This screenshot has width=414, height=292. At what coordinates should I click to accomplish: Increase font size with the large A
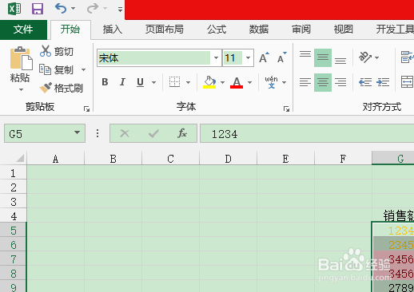tap(264, 57)
